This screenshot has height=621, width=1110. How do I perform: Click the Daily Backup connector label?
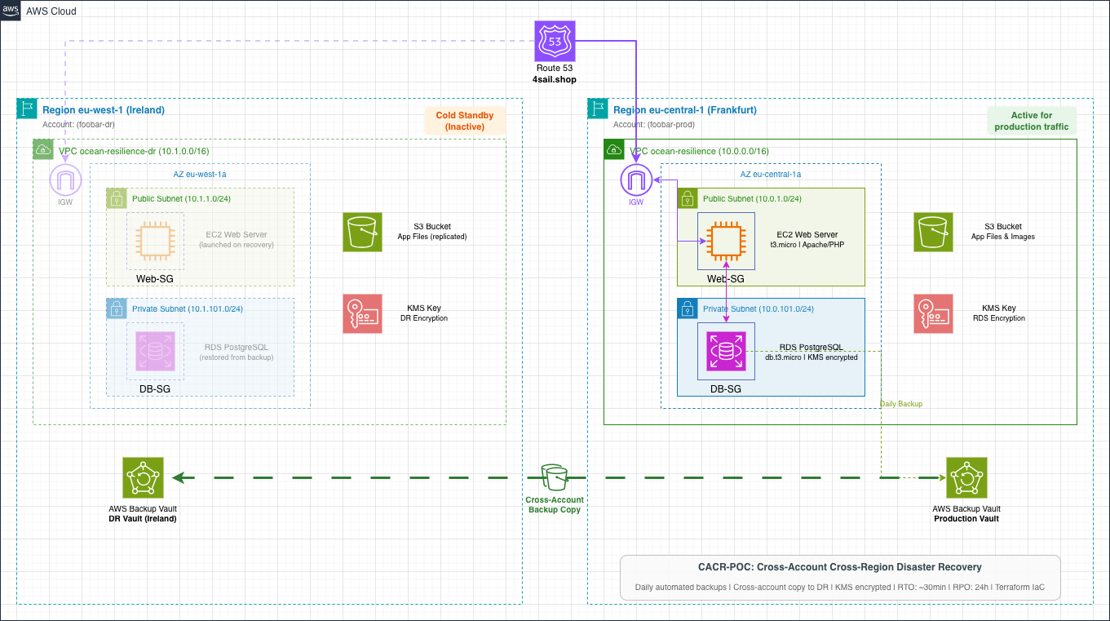click(x=901, y=404)
